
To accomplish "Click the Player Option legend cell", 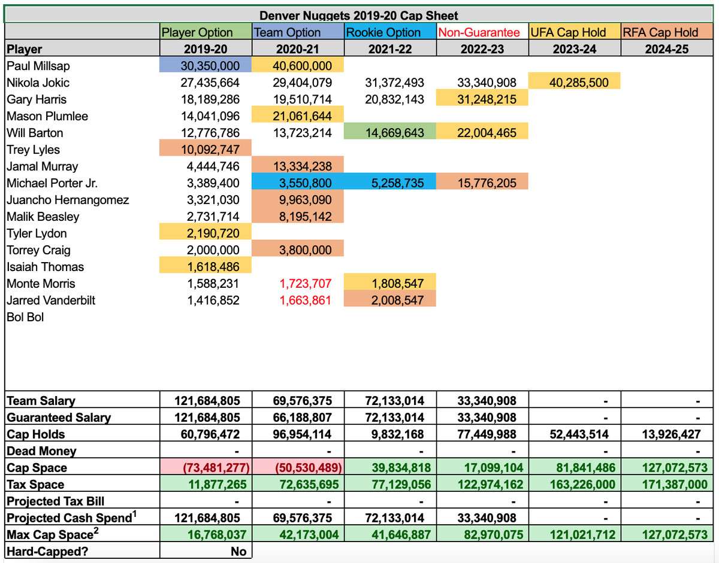I will point(206,32).
